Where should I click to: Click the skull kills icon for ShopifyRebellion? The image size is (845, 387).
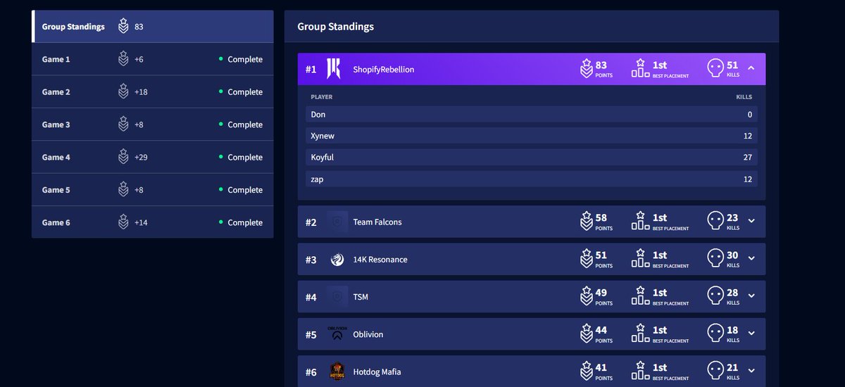point(715,68)
